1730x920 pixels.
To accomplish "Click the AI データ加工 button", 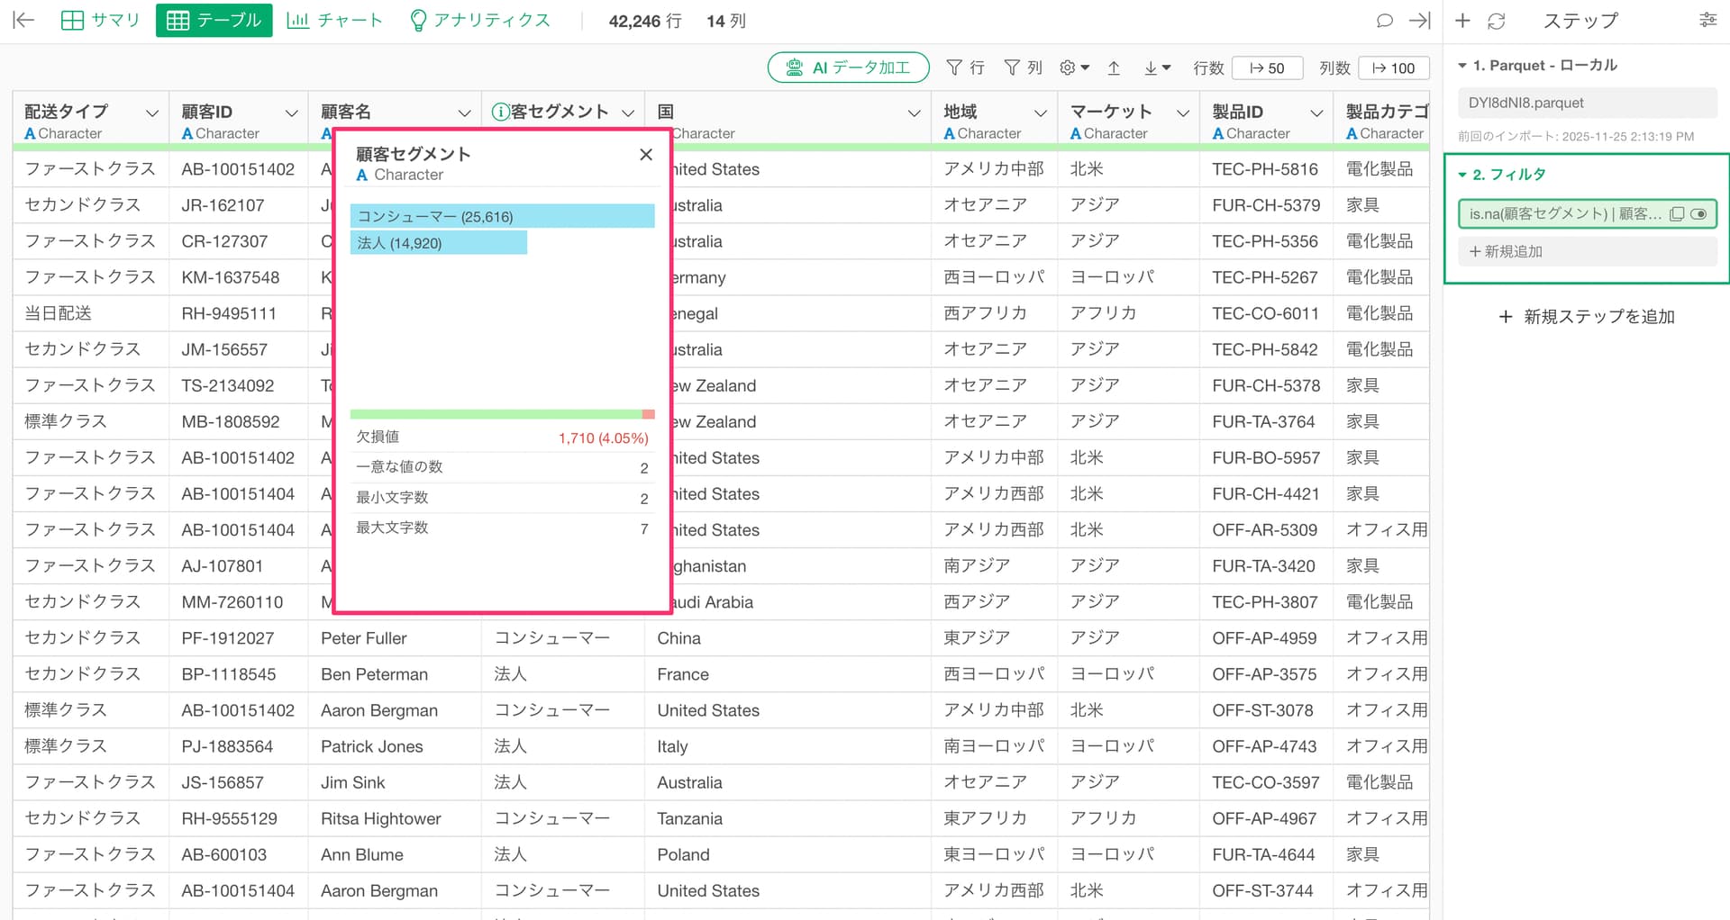I will (x=848, y=68).
